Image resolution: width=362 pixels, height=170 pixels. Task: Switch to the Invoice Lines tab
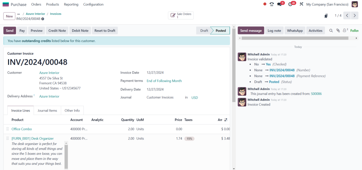pyautogui.click(x=21, y=111)
